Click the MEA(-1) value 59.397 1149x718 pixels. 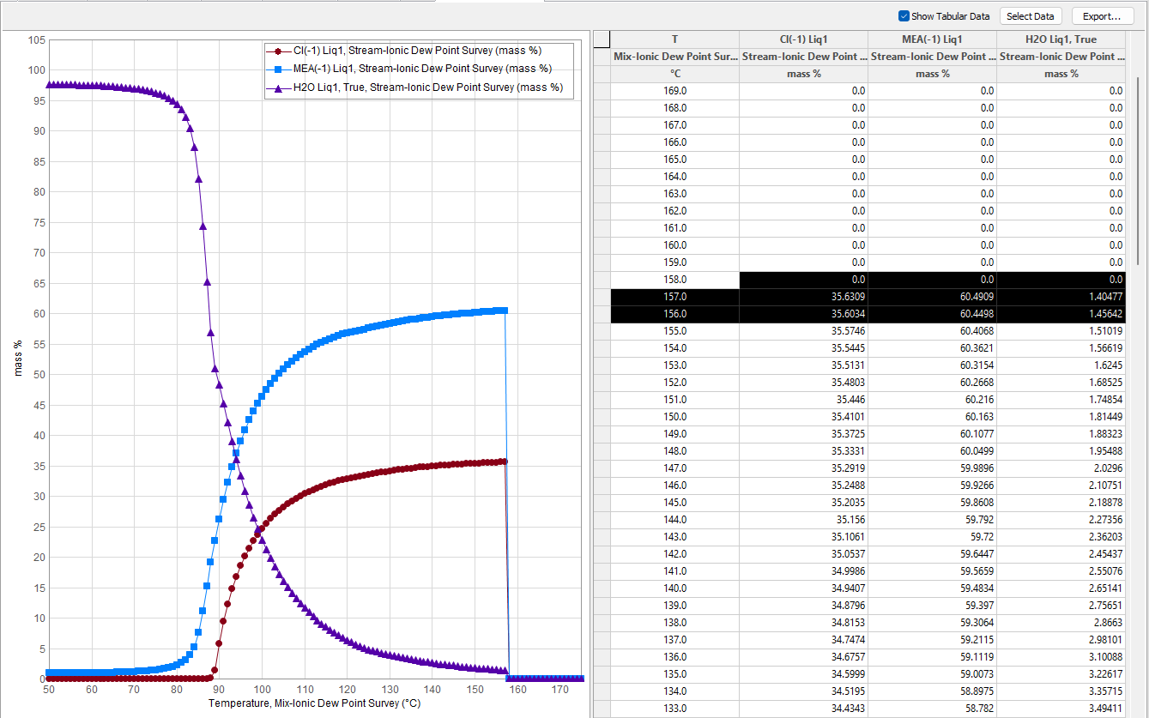[932, 606]
